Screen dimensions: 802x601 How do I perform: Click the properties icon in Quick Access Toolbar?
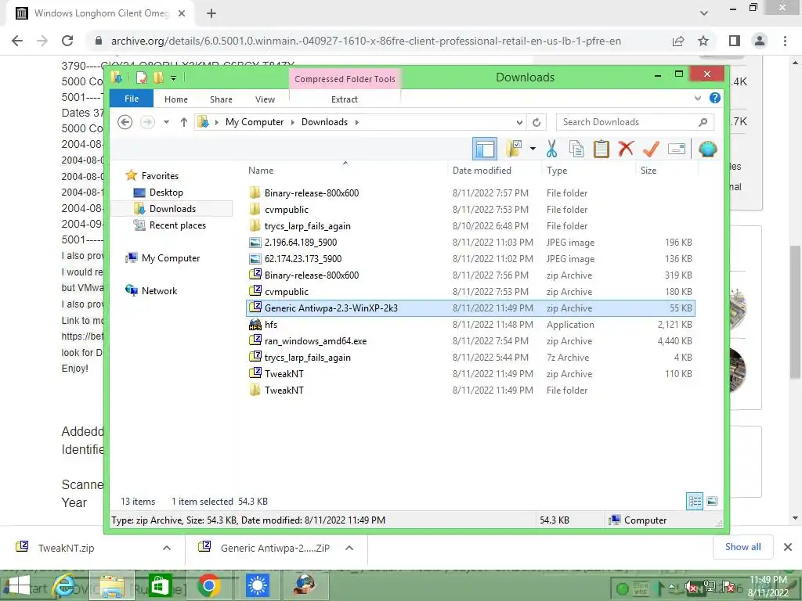(142, 77)
